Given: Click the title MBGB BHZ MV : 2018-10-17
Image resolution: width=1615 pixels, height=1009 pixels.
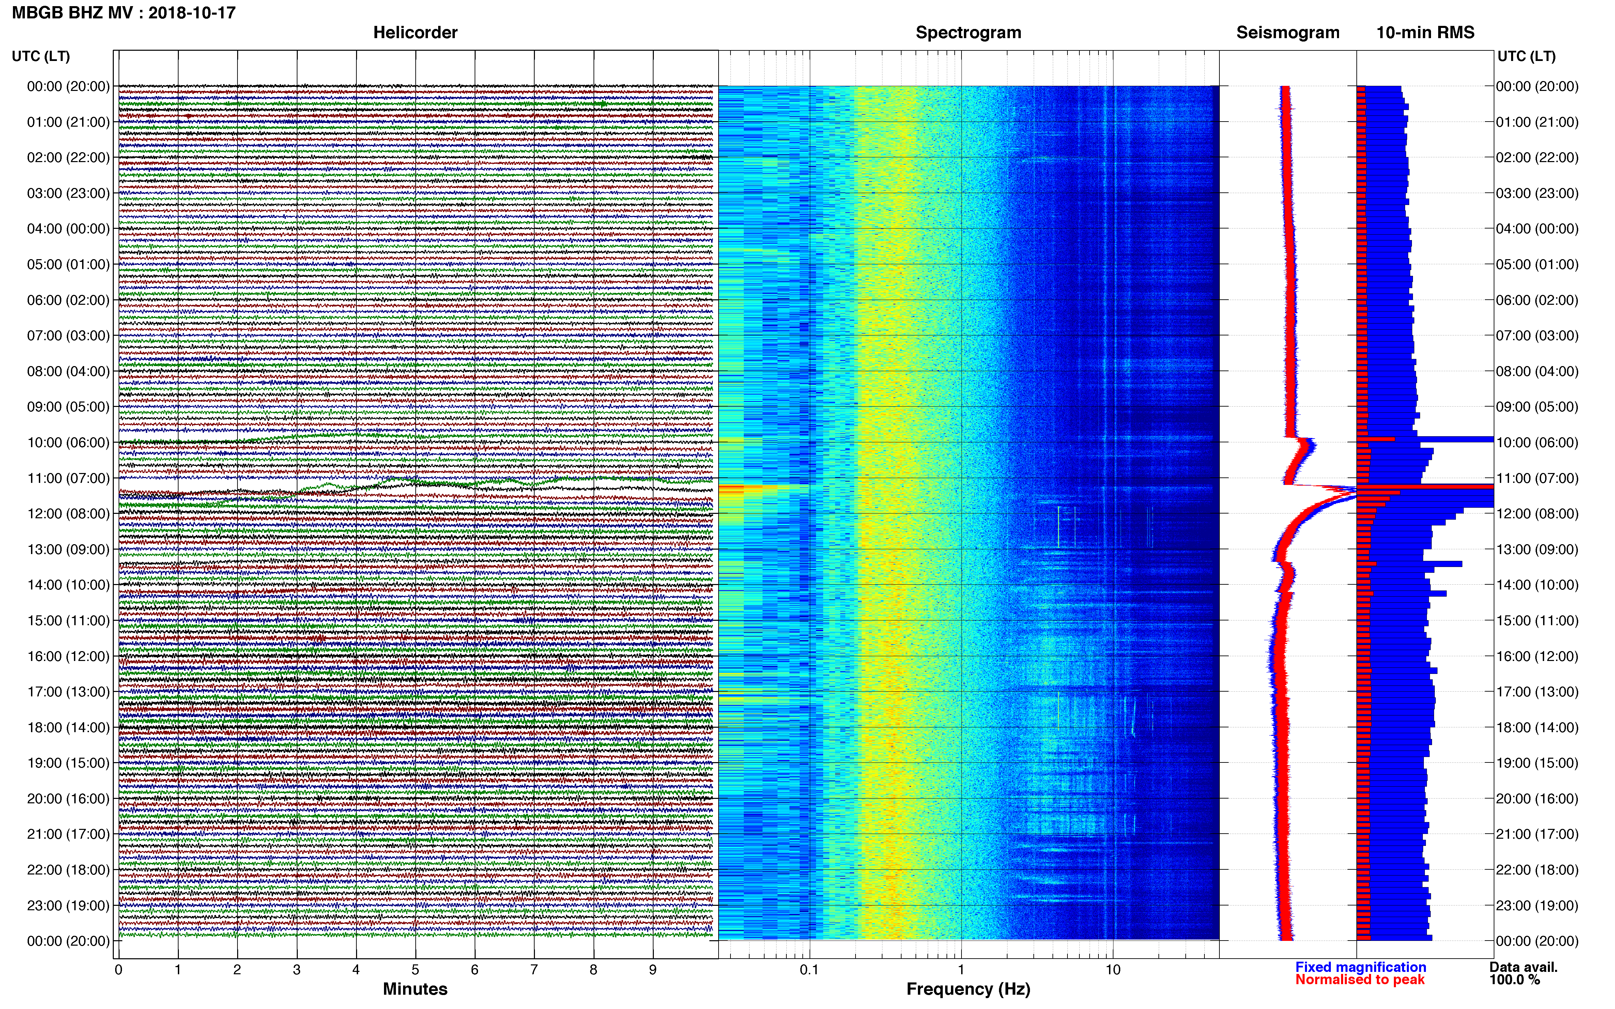Looking at the screenshot, I should 124,13.
